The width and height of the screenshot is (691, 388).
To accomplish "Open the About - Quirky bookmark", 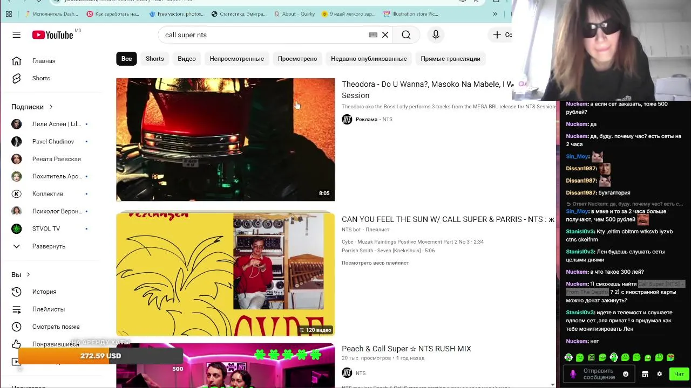I will point(295,14).
